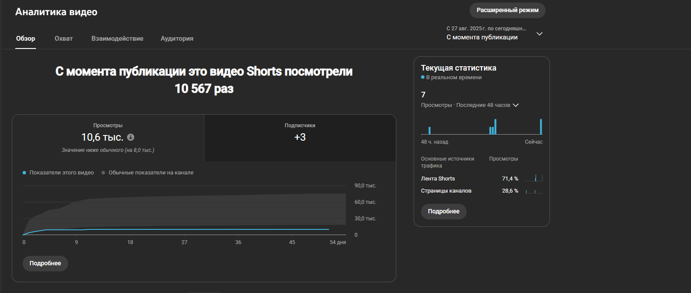Open the Взаимодействие tab
Image resolution: width=691 pixels, height=293 pixels.
[x=117, y=39]
